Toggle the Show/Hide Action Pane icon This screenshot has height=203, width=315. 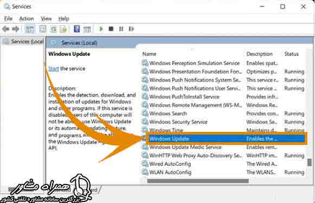pyautogui.click(x=87, y=29)
